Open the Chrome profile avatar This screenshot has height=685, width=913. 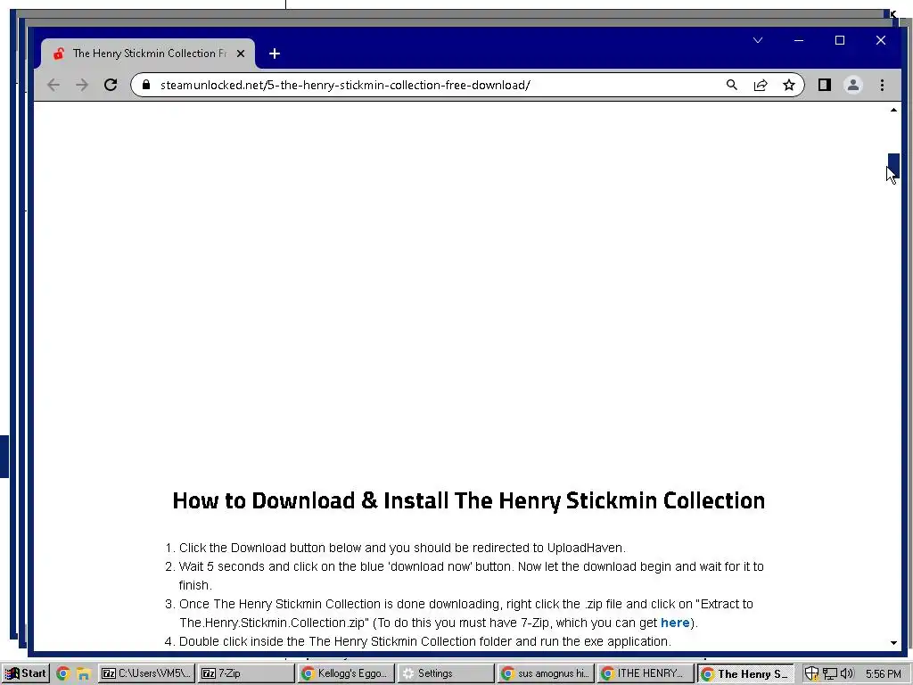853,85
